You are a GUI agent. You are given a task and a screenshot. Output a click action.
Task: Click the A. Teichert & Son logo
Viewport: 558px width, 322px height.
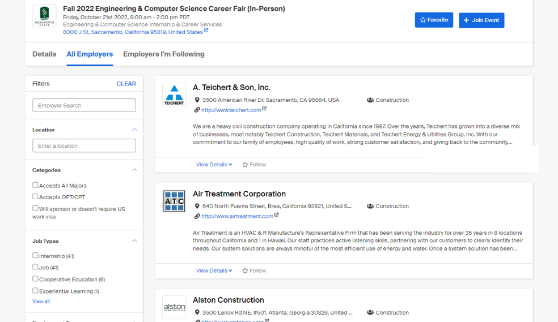(x=174, y=95)
